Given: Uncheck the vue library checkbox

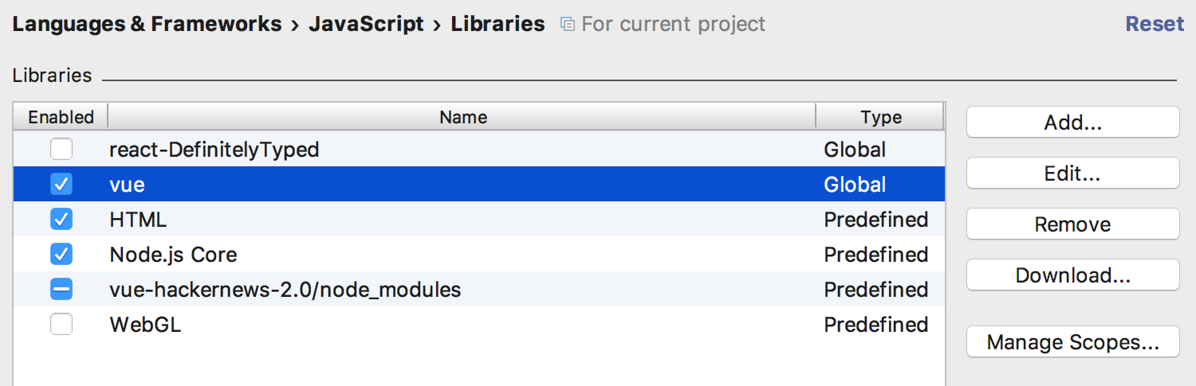Looking at the screenshot, I should tap(61, 184).
